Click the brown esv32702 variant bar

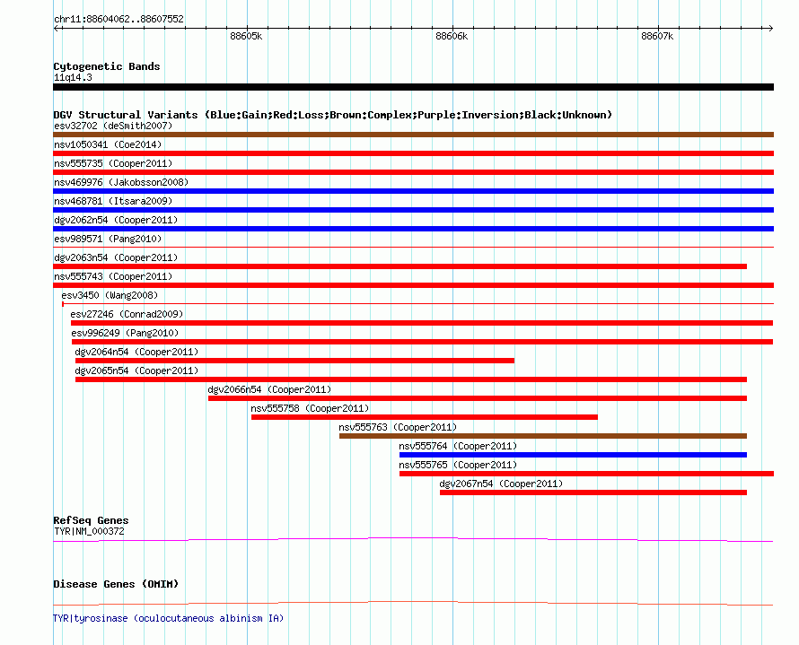pos(413,135)
